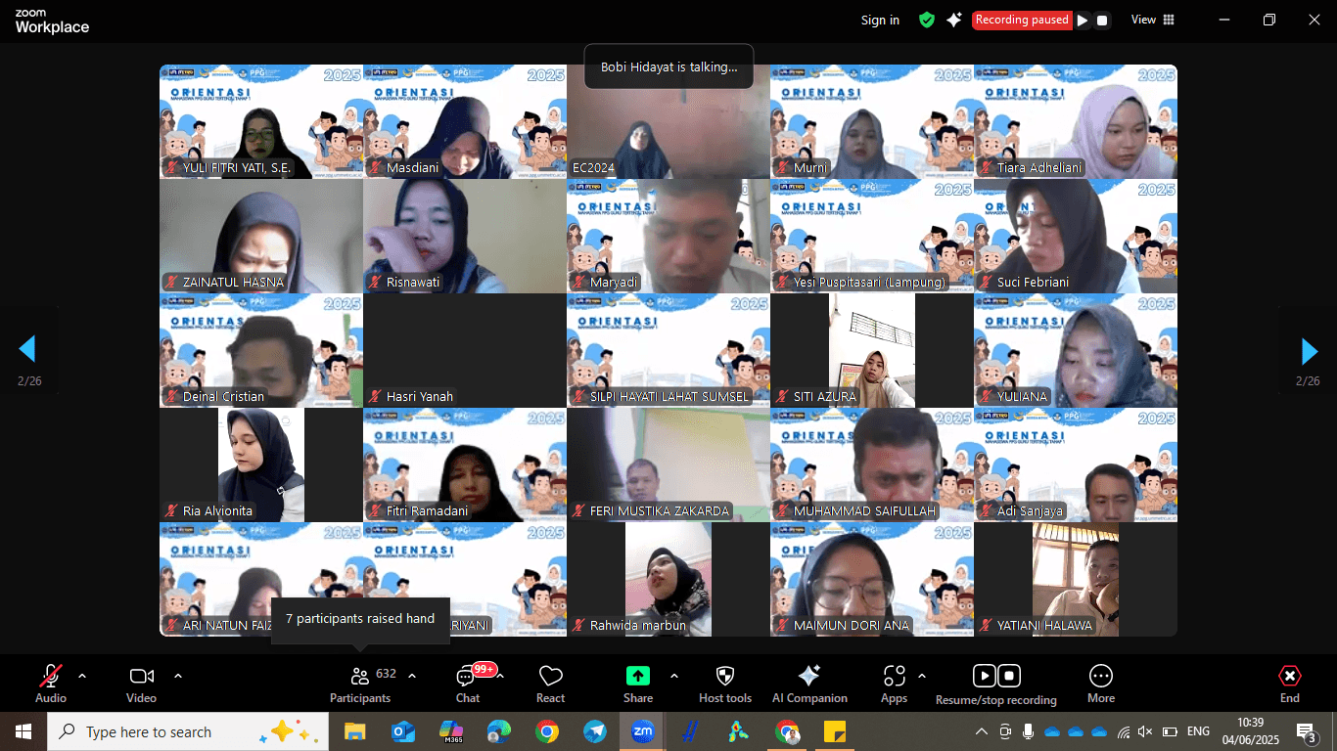
Task: Open the Chat panel with 99+ badge
Action: (468, 677)
